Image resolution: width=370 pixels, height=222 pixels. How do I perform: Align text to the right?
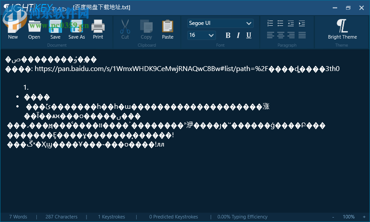pyautogui.click(x=291, y=35)
